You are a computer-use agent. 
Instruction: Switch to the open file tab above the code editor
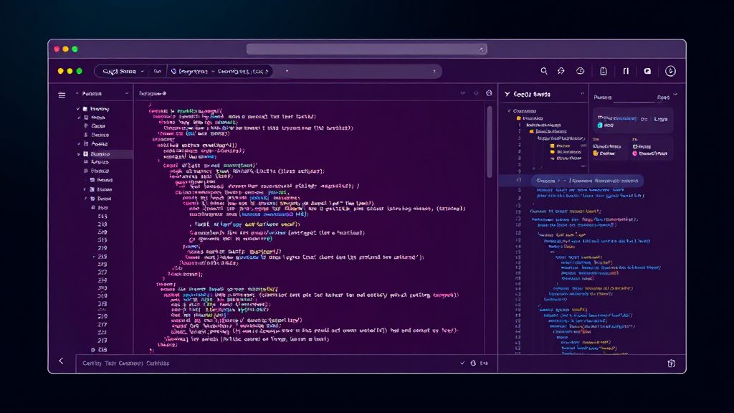click(152, 94)
